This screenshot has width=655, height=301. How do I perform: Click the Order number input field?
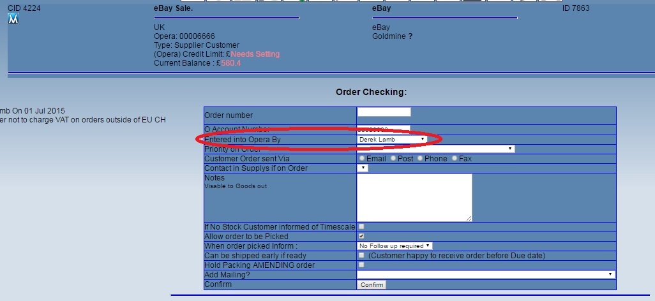(384, 112)
